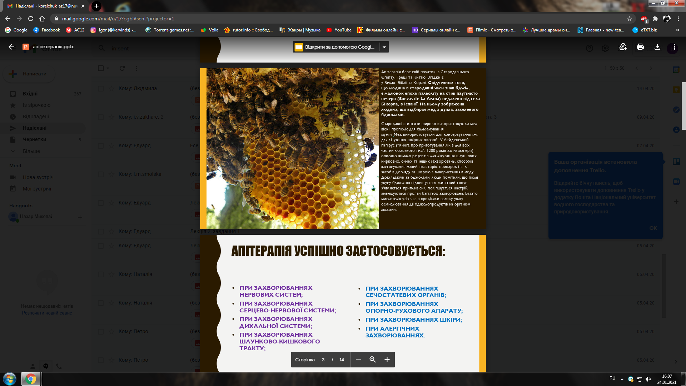Open Volia bookmark

pyautogui.click(x=209, y=30)
